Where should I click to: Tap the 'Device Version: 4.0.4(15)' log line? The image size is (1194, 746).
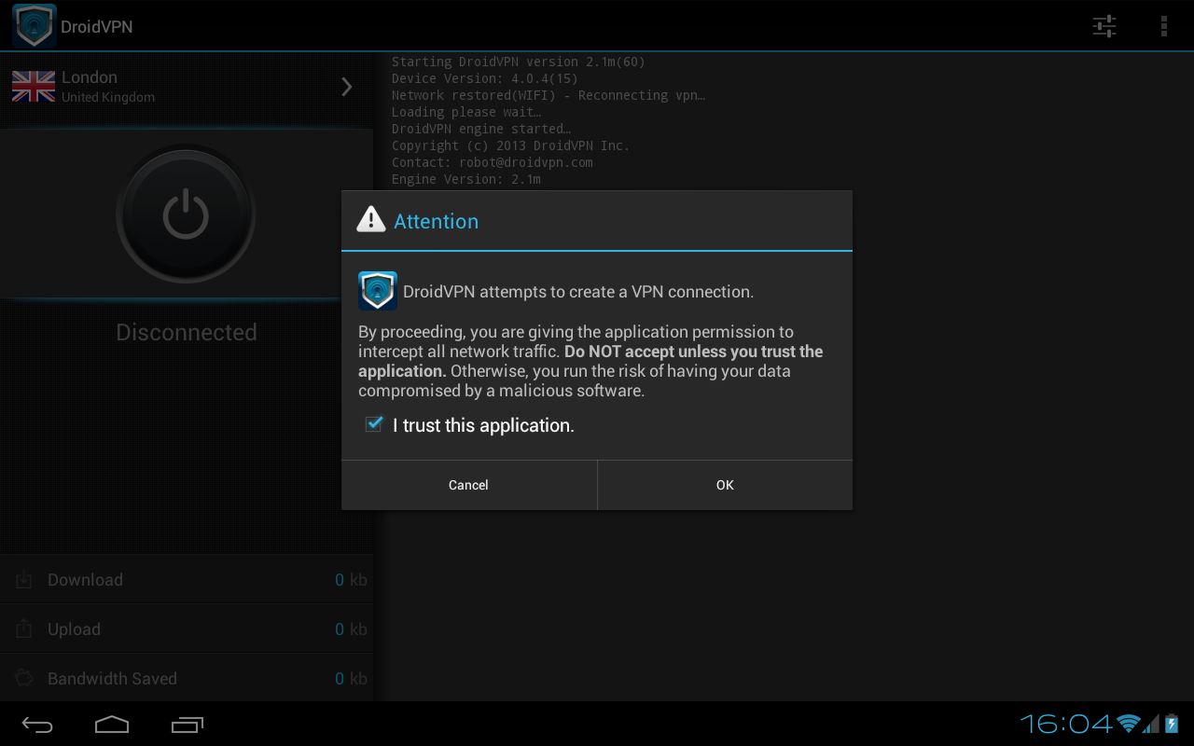click(x=485, y=78)
